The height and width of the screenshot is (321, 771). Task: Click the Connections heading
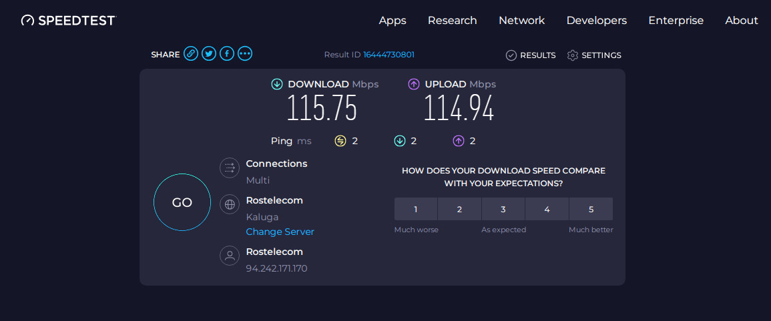point(276,164)
